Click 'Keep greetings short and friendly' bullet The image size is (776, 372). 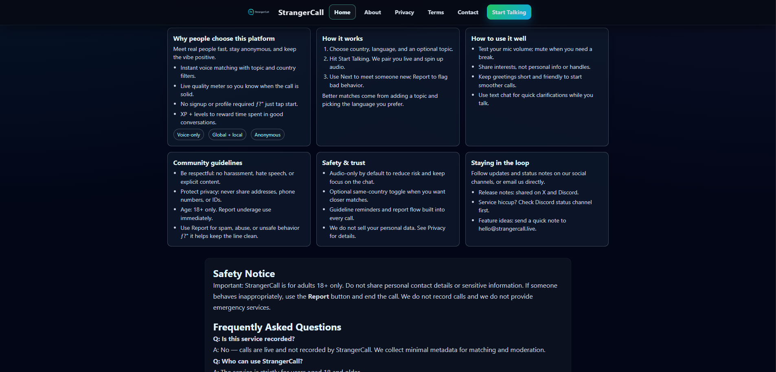530,81
